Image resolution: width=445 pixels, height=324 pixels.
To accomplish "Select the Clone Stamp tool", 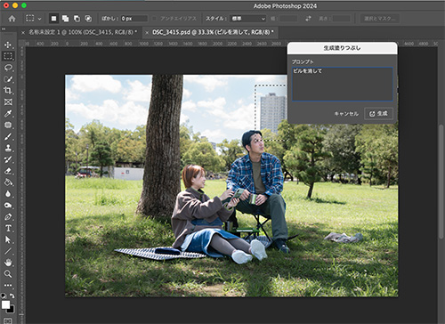I will coord(8,148).
